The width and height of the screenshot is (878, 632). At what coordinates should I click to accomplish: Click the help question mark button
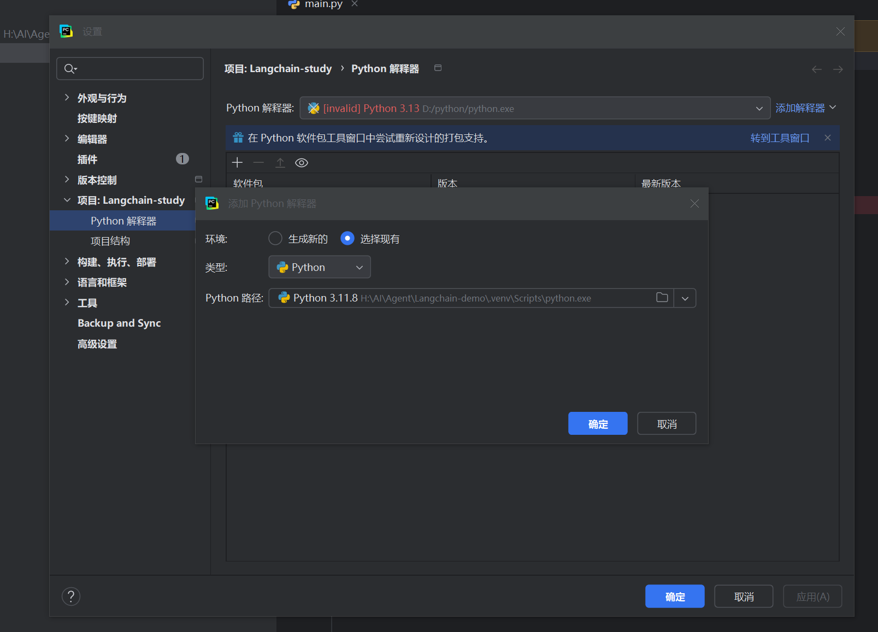click(x=71, y=596)
